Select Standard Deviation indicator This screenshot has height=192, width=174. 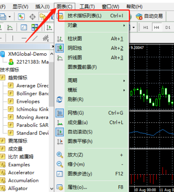point(33,133)
